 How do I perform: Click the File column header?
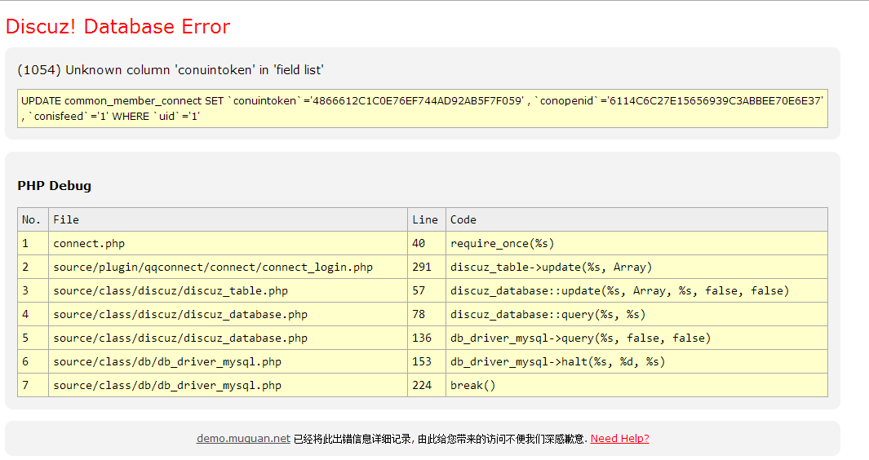(66, 219)
